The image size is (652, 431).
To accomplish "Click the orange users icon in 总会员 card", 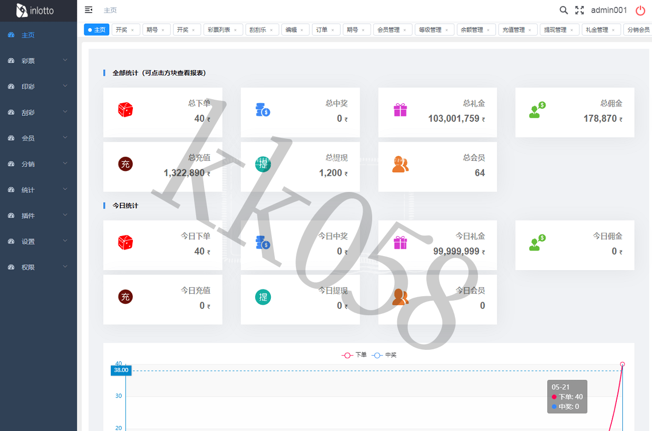I will [400, 164].
